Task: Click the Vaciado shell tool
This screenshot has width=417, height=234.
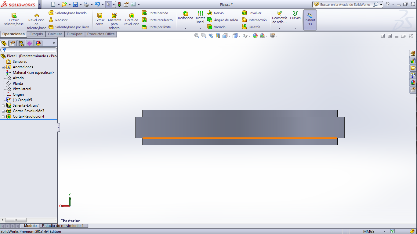Action: tap(216, 27)
